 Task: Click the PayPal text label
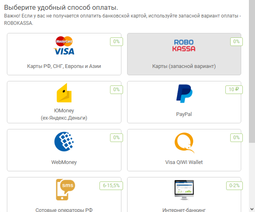pos(184,114)
